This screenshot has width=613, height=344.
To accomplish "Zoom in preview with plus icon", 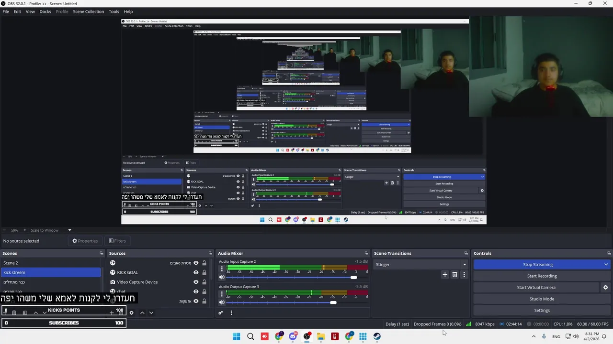I will click(x=25, y=230).
